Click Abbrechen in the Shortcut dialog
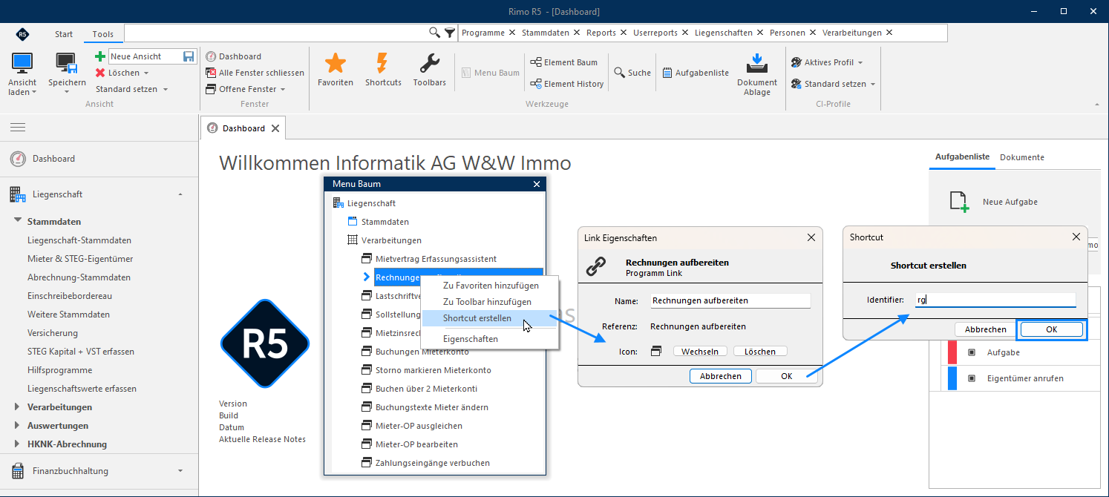The height and width of the screenshot is (497, 1109). coord(986,329)
